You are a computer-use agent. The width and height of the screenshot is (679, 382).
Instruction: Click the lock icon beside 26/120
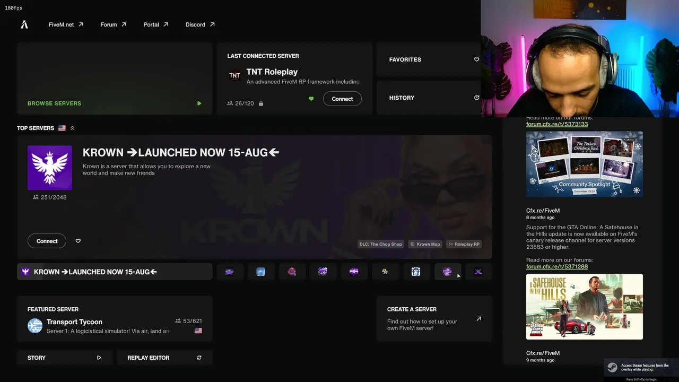point(261,103)
